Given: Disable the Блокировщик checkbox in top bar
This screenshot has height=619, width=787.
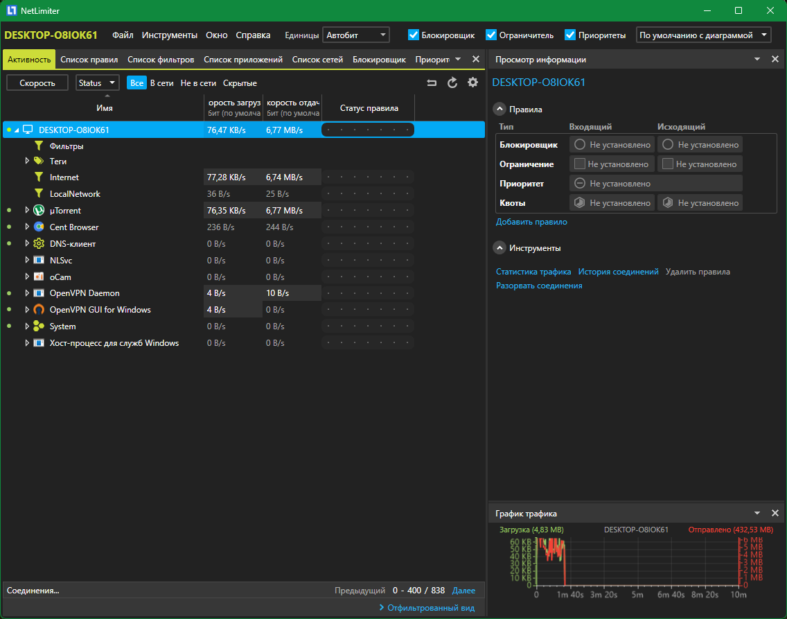Looking at the screenshot, I should pyautogui.click(x=414, y=35).
